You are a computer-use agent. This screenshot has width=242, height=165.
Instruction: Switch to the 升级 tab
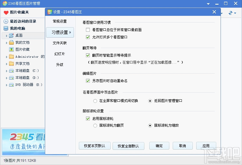(x=60, y=64)
